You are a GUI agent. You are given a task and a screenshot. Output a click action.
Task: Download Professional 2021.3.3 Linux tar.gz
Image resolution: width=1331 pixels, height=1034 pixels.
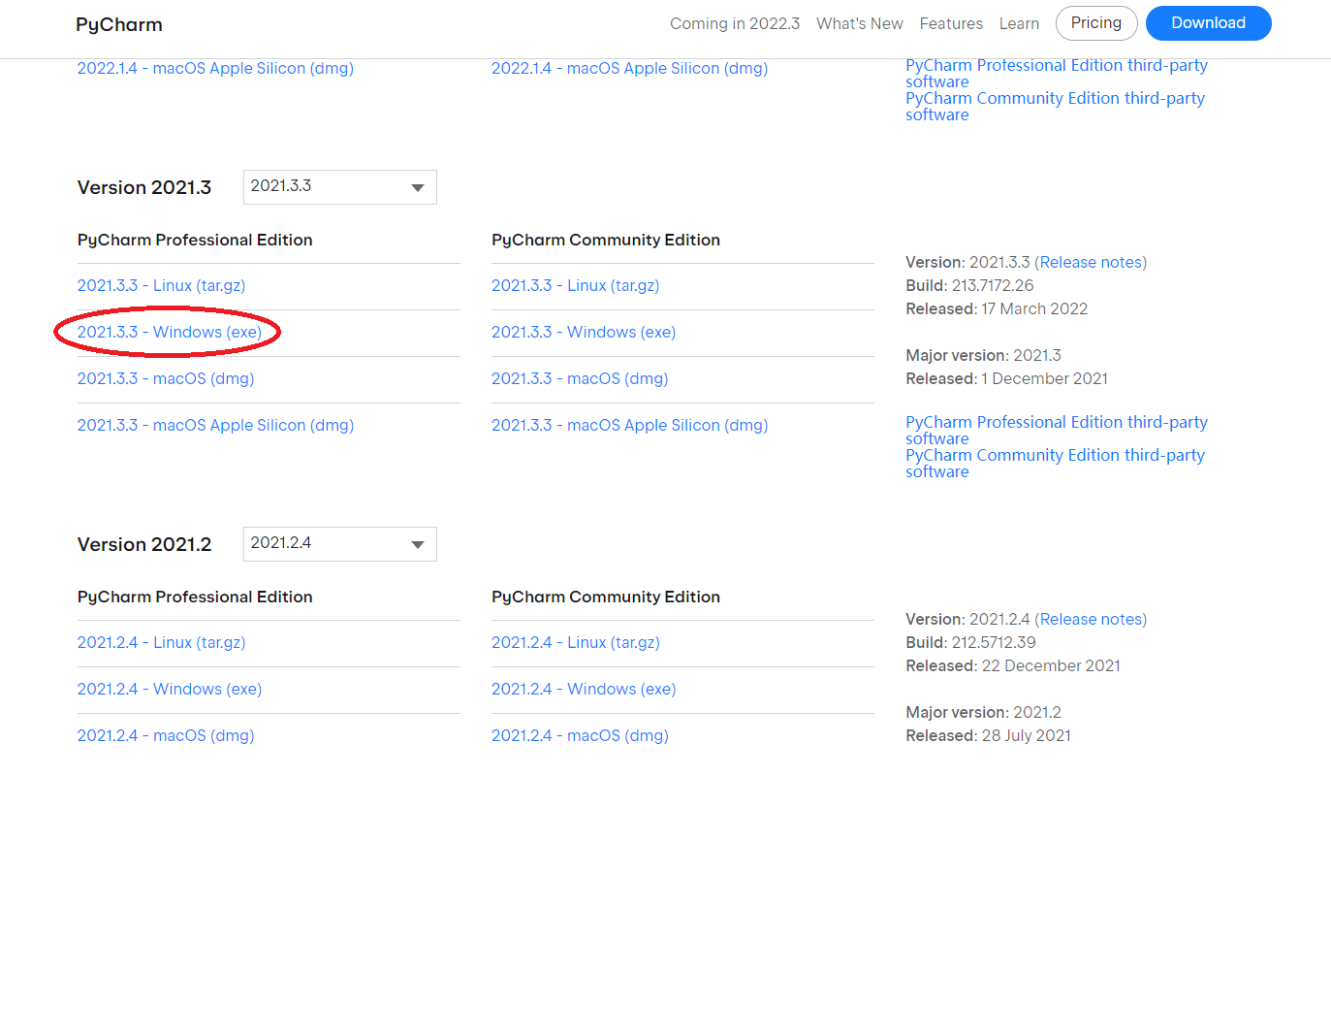point(161,285)
